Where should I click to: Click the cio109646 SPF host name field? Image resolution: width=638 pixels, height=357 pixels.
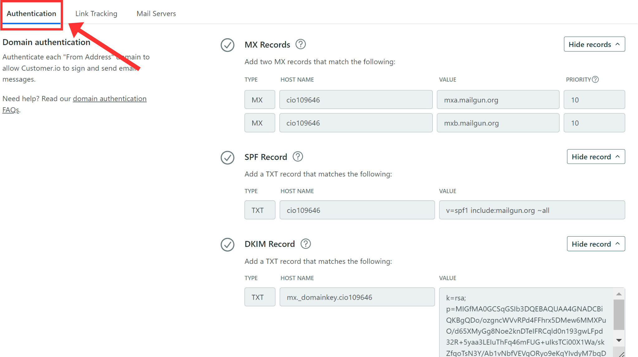coord(356,210)
